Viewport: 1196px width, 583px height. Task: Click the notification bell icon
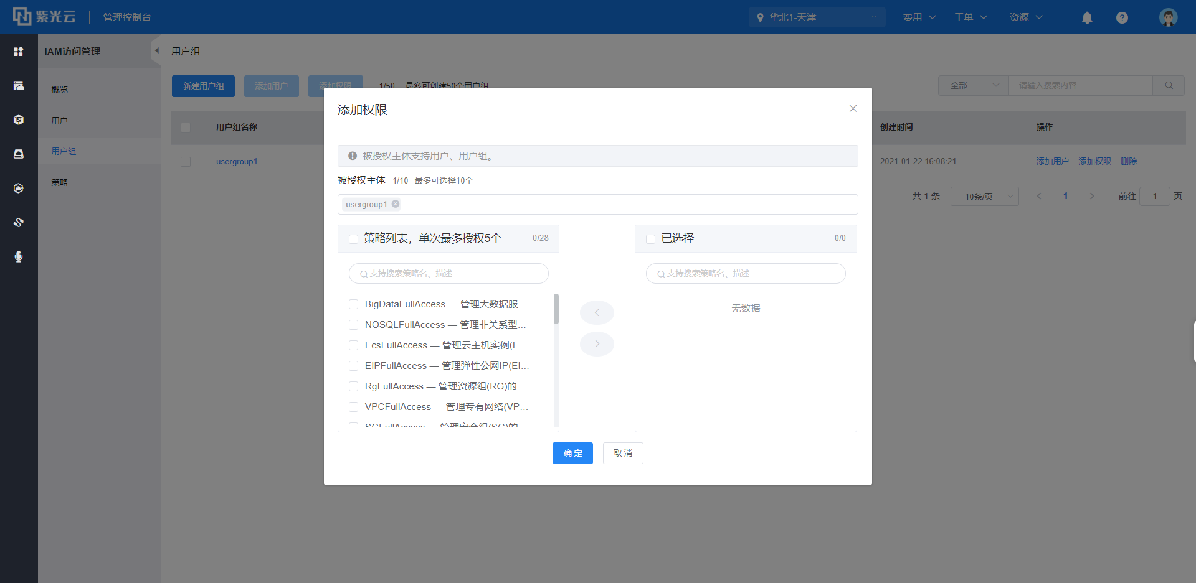click(x=1087, y=17)
